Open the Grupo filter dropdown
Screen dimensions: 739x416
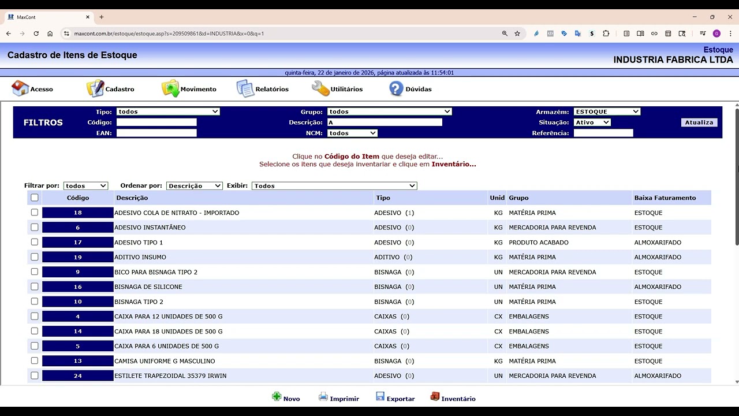tap(389, 112)
